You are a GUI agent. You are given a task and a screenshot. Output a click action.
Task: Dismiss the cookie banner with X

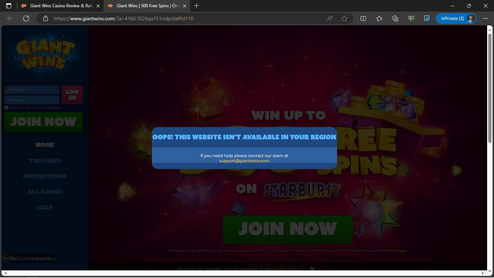click(312, 269)
